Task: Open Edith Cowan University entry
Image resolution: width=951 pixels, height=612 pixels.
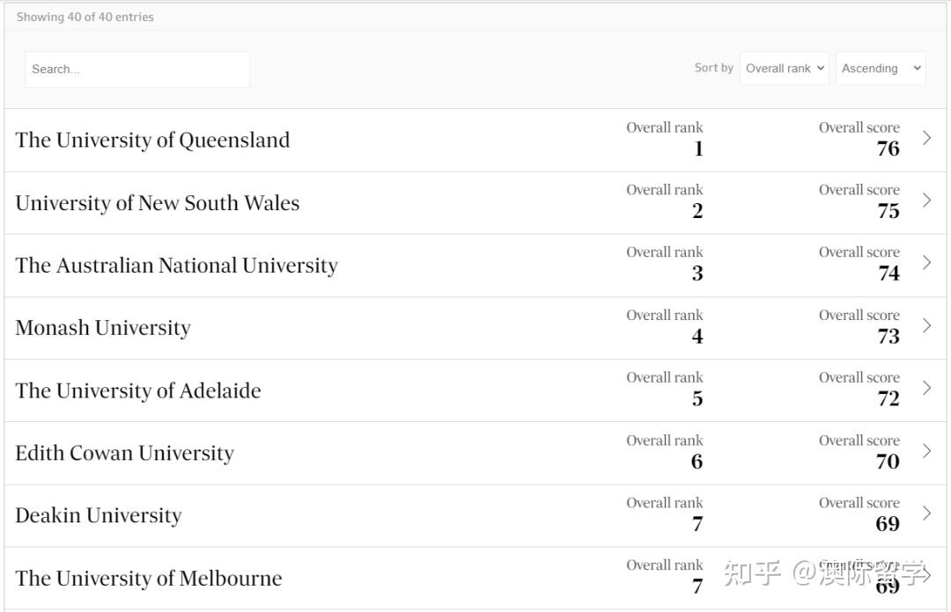Action: pyautogui.click(x=124, y=454)
